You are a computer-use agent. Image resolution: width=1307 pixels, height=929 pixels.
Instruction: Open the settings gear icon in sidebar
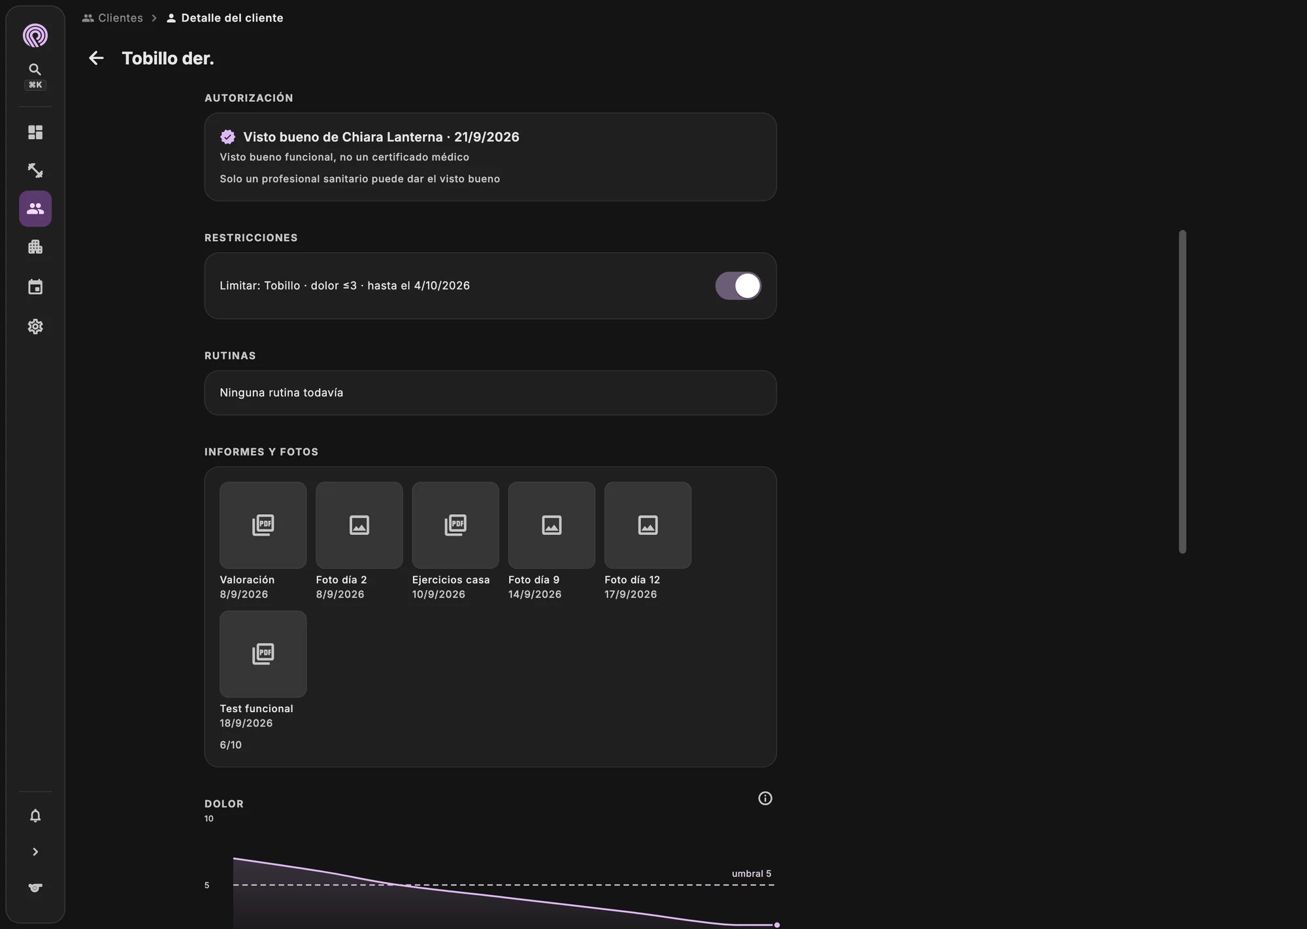[35, 327]
